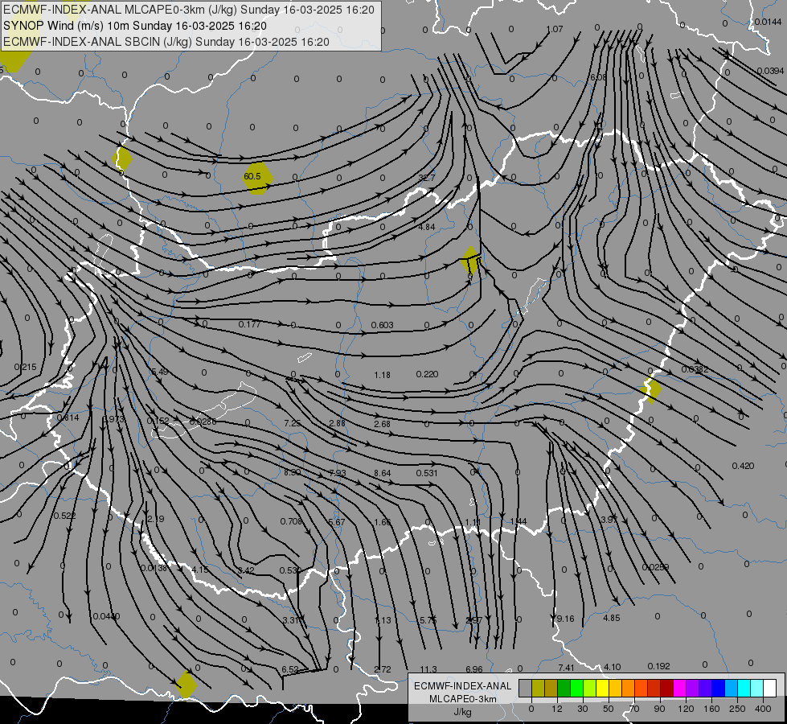Click the olive marker labeled 60.5
The height and width of the screenshot is (724, 787).
(257, 177)
